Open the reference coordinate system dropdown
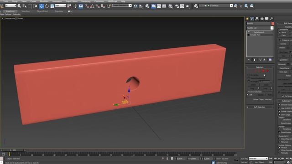This screenshot has width=292, height=164. [x=61, y=5]
